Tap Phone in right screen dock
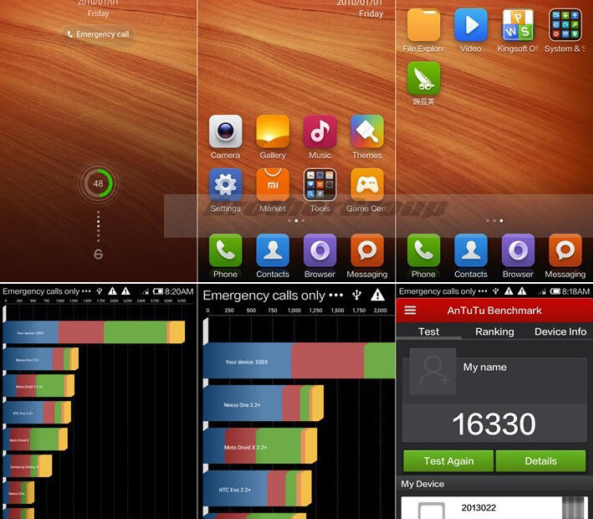594x519 pixels. tap(423, 250)
